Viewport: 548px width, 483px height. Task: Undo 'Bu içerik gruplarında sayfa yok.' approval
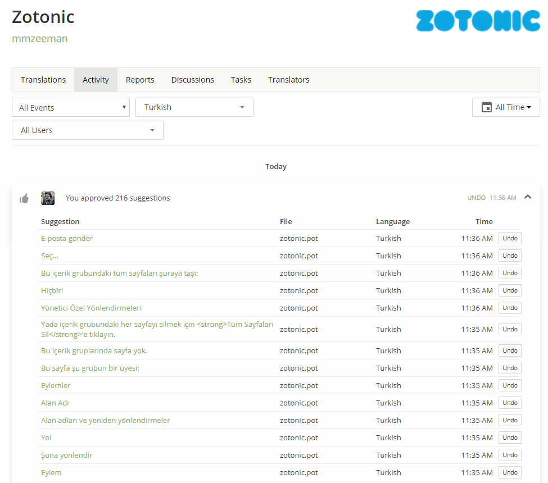(x=510, y=350)
